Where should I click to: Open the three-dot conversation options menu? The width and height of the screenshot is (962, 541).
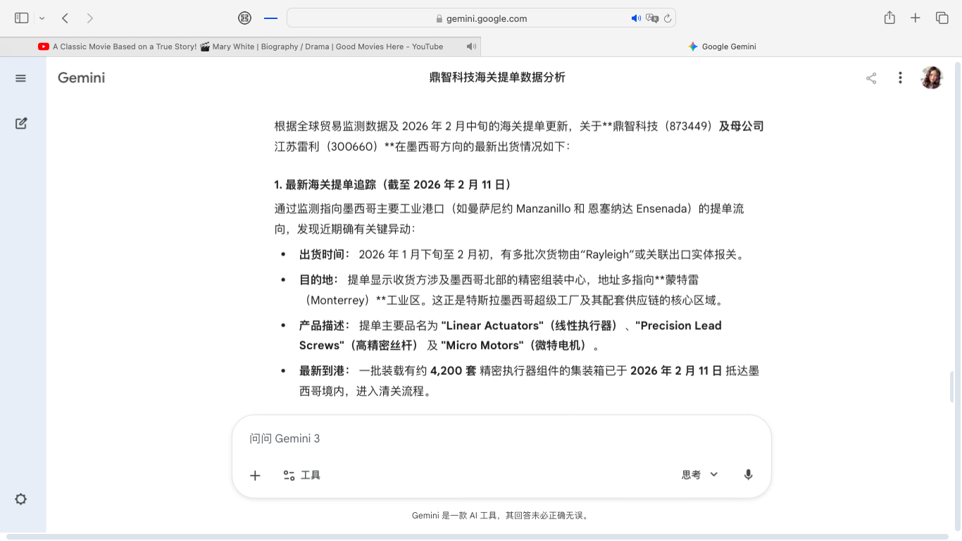[x=900, y=78]
